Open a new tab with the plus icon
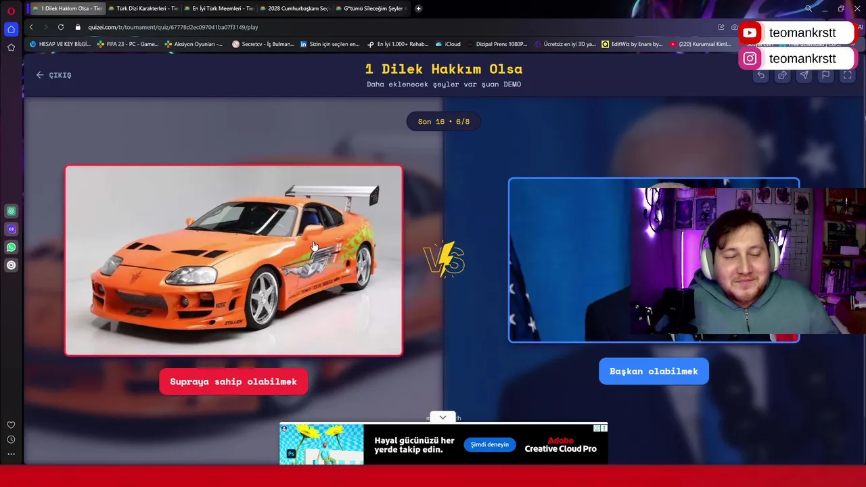Image resolution: width=866 pixels, height=487 pixels. (418, 9)
